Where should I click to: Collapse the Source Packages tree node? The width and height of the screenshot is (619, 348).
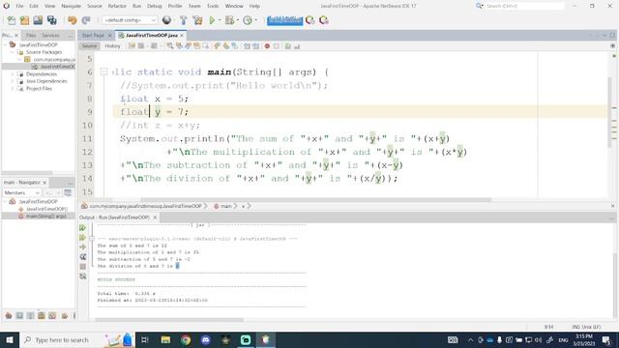coord(13,52)
